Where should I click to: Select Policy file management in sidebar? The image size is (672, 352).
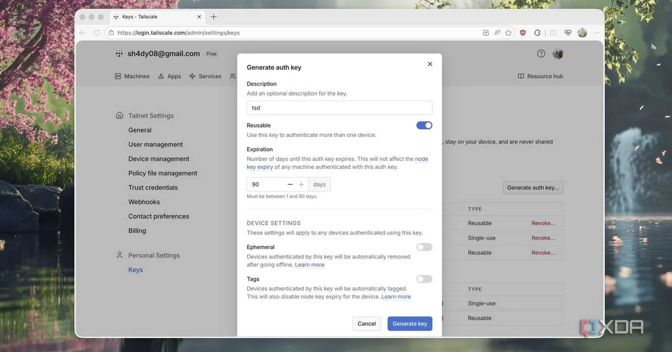click(163, 173)
